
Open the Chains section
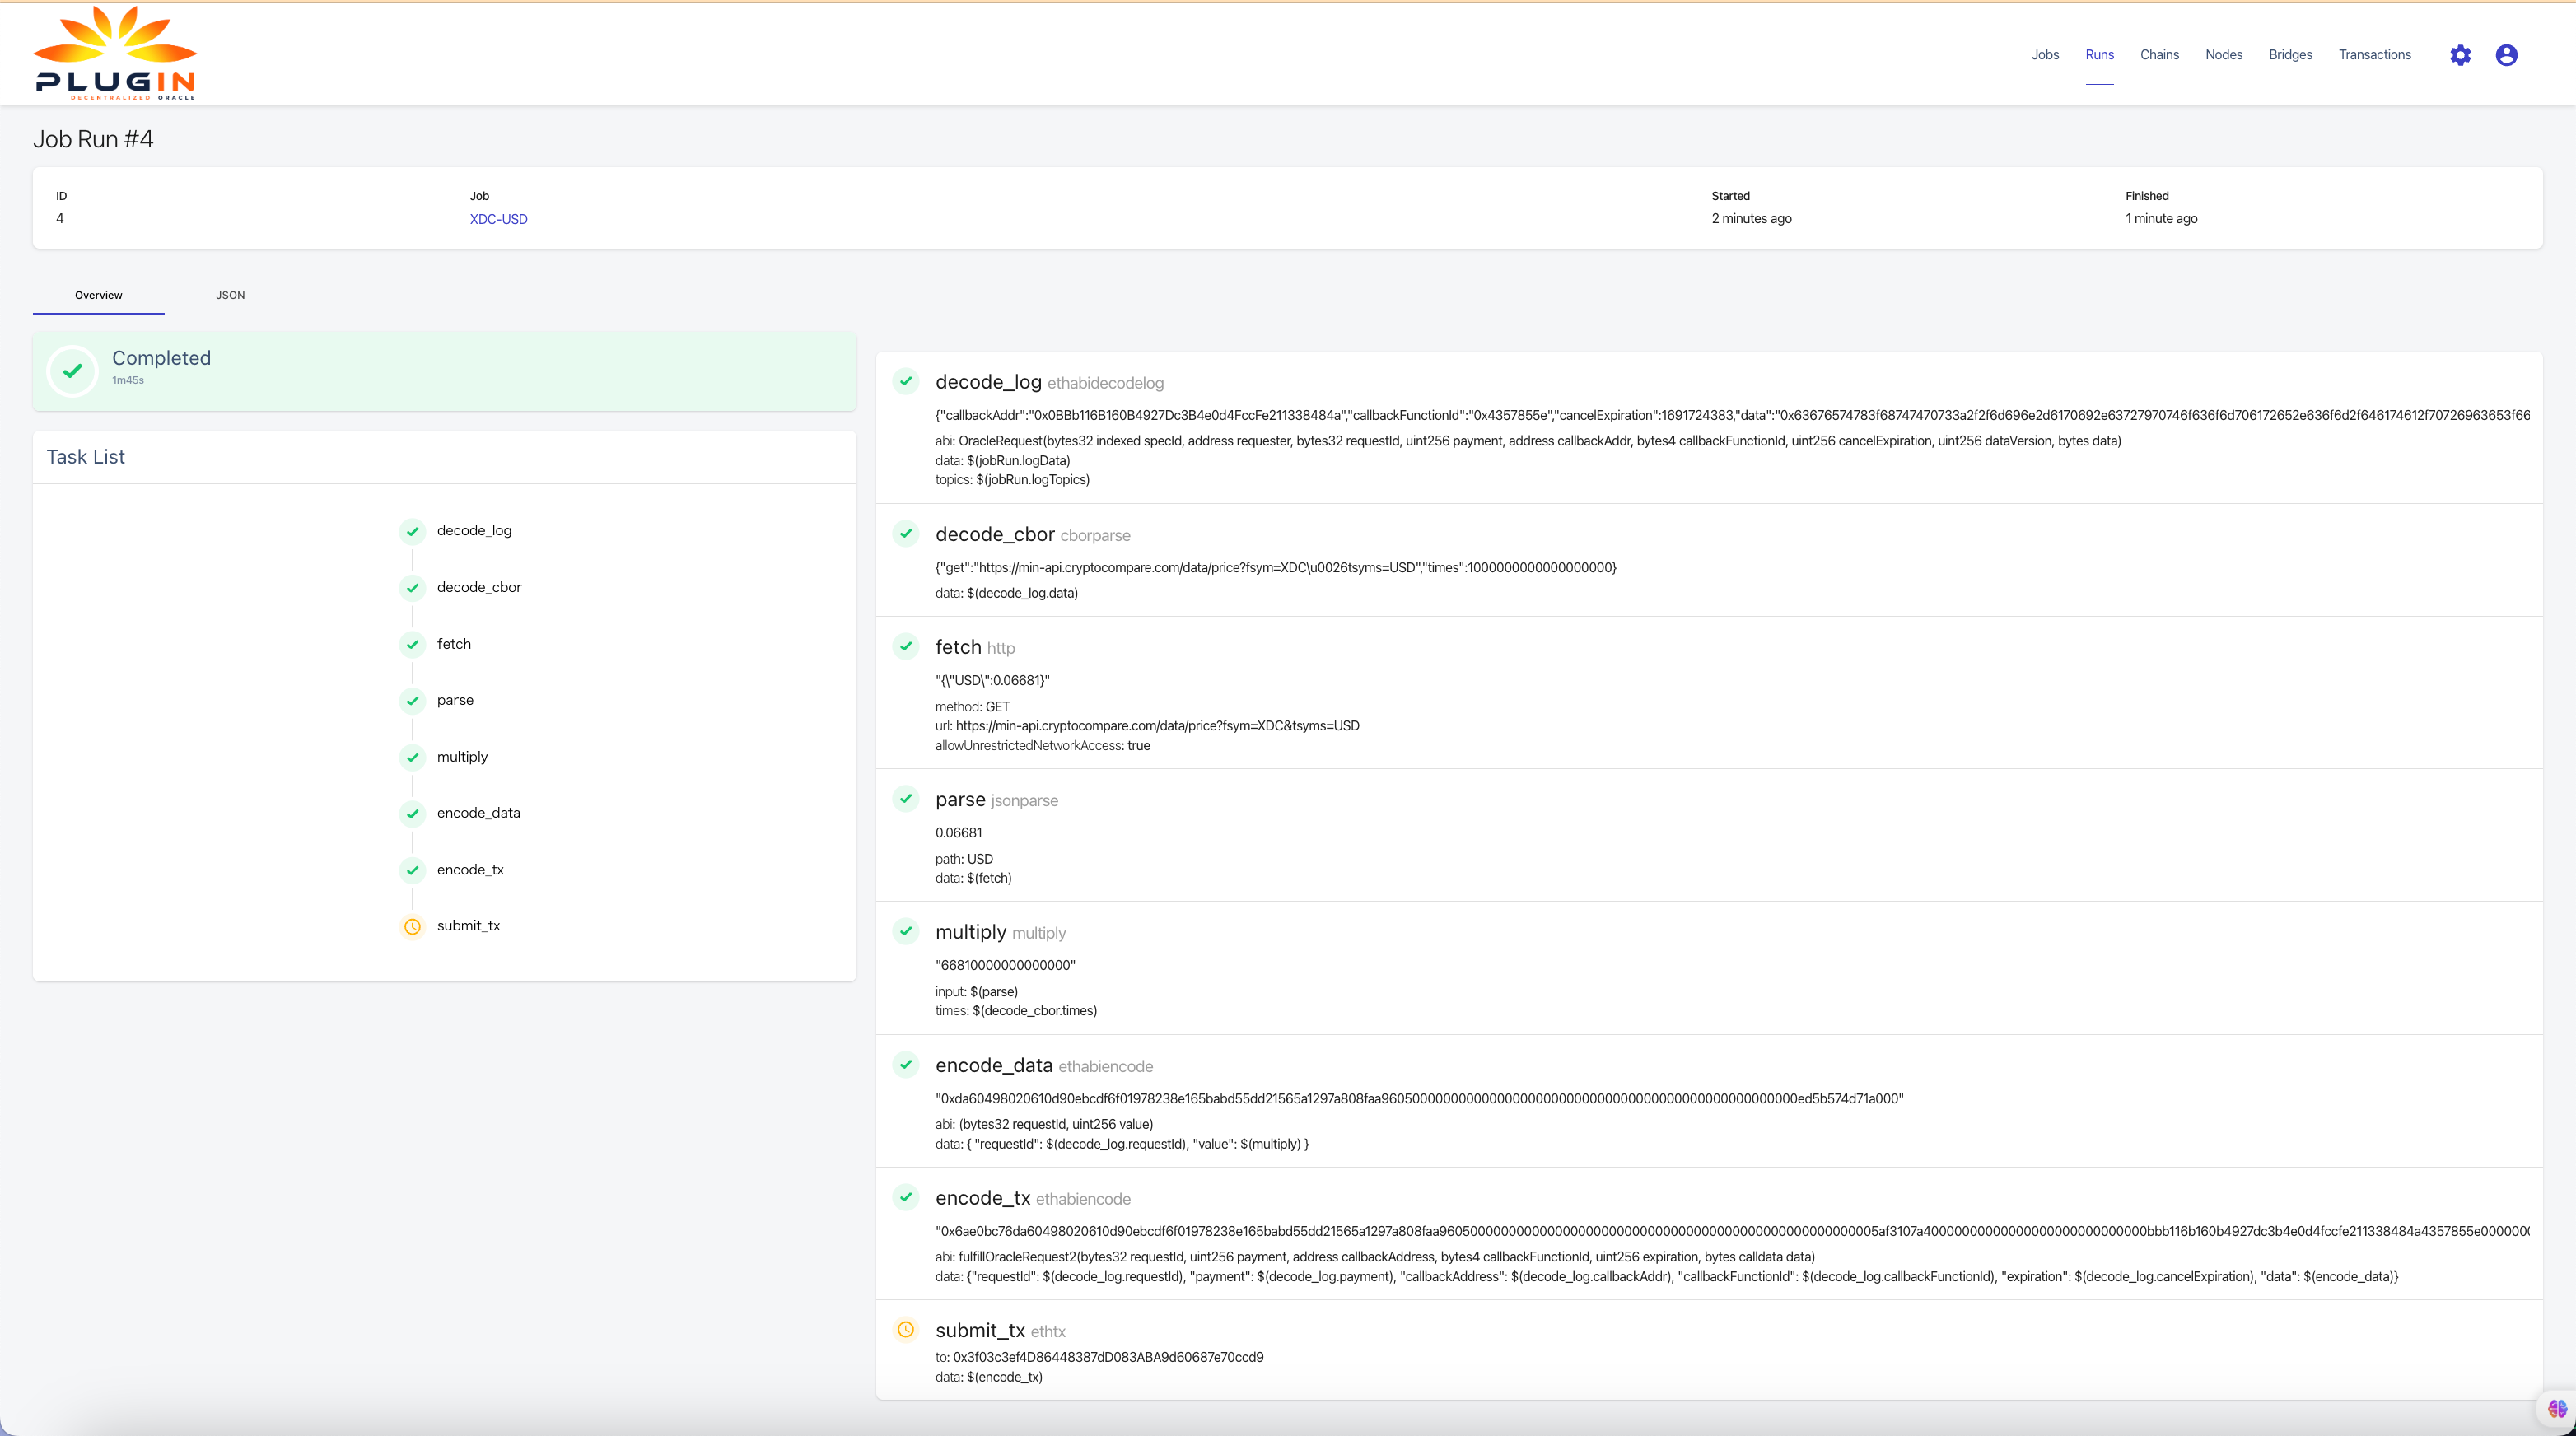[x=2159, y=55]
